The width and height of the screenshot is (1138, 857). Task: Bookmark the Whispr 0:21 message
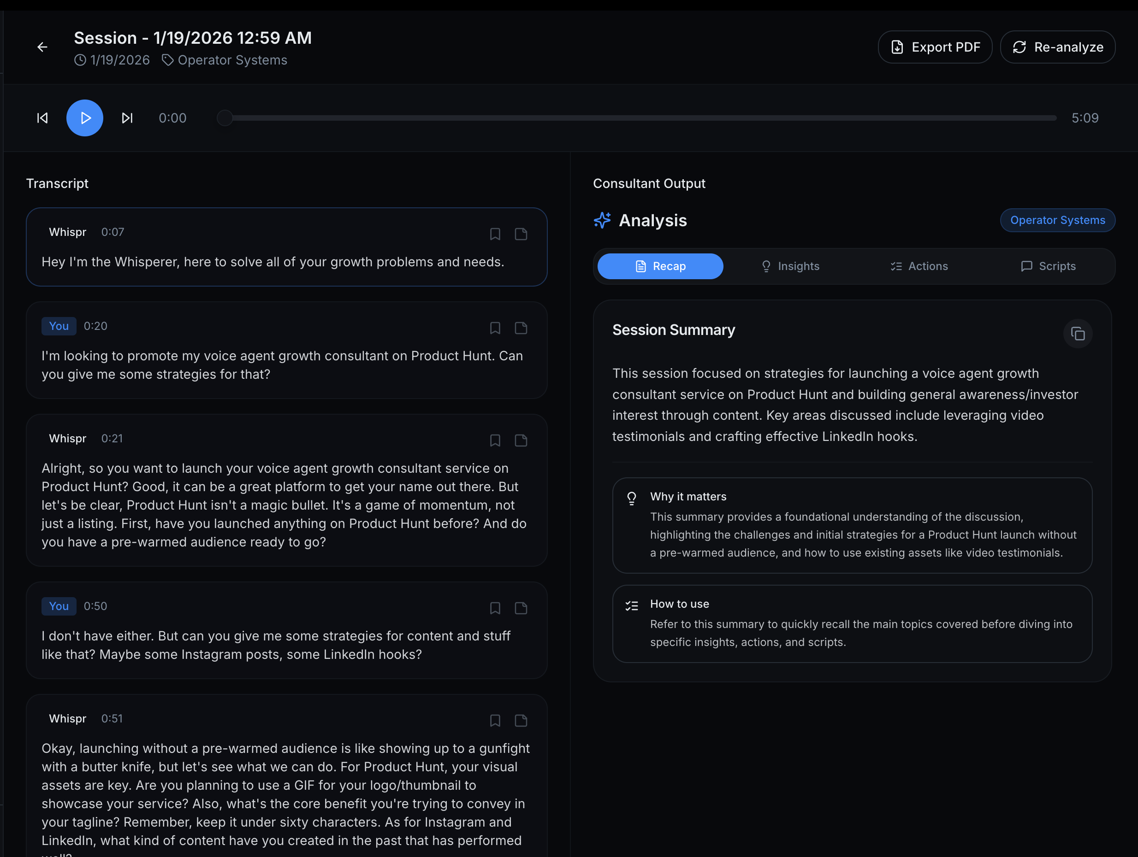pos(495,440)
